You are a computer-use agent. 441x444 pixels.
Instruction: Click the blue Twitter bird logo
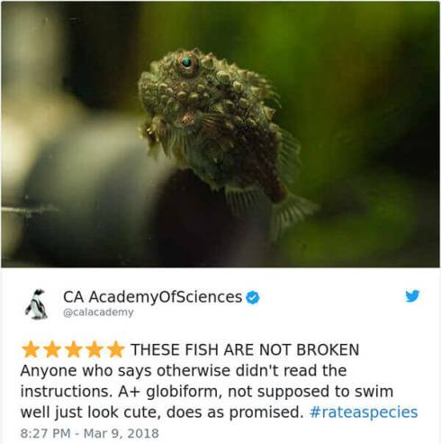[x=412, y=296]
